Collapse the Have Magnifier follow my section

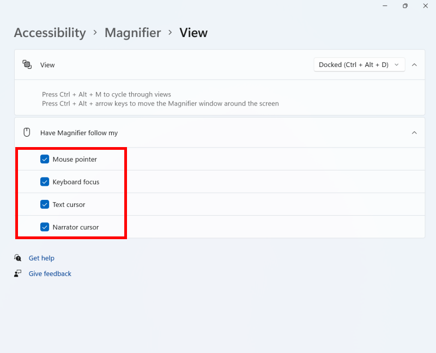[414, 132]
